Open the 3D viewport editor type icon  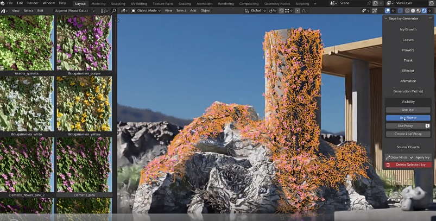coord(124,11)
